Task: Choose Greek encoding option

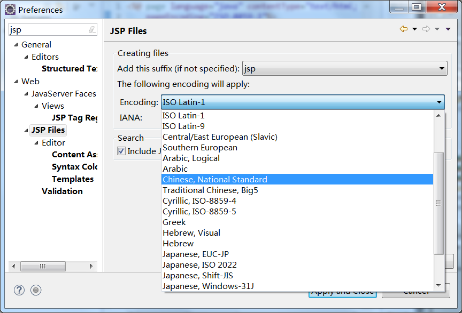Action: click(297, 222)
